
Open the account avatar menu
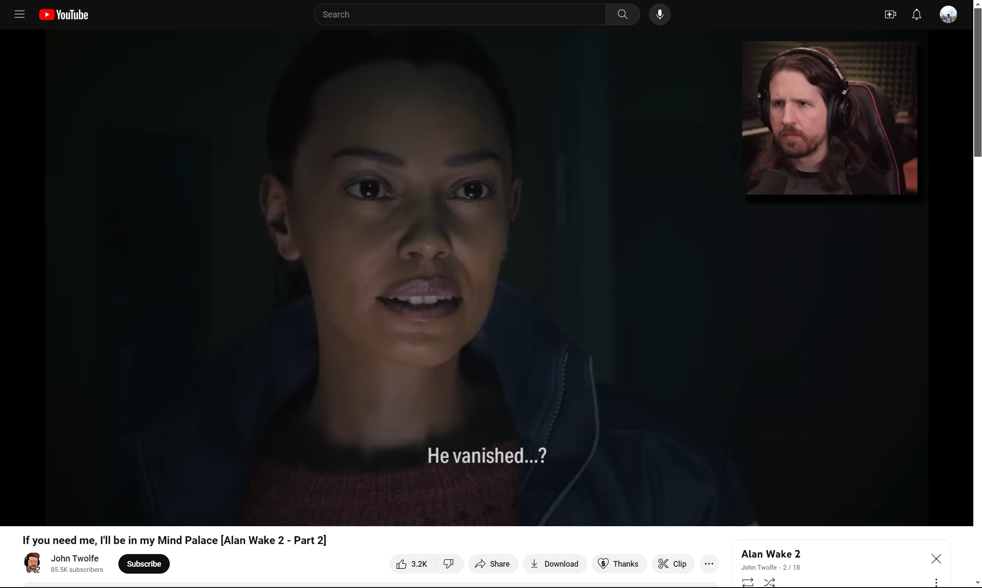pyautogui.click(x=948, y=14)
